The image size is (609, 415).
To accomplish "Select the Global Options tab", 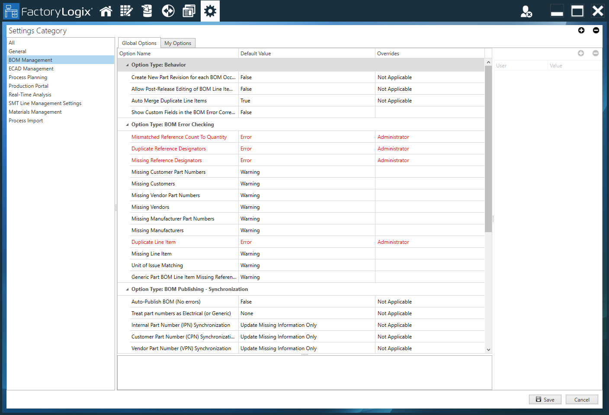I will 139,43.
